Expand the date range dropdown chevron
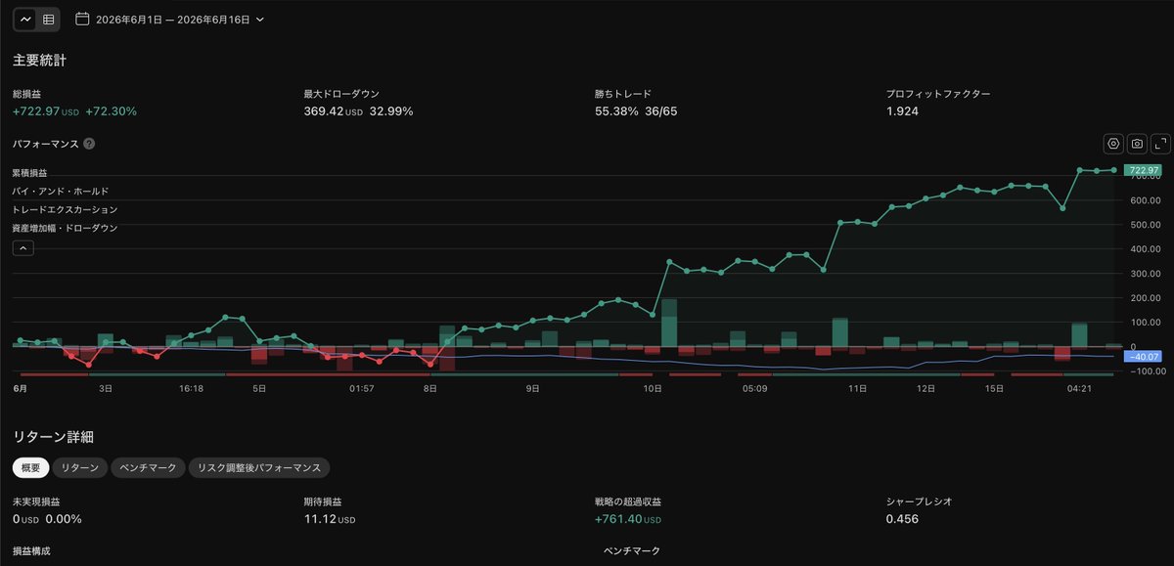This screenshot has height=566, width=1174. [259, 20]
